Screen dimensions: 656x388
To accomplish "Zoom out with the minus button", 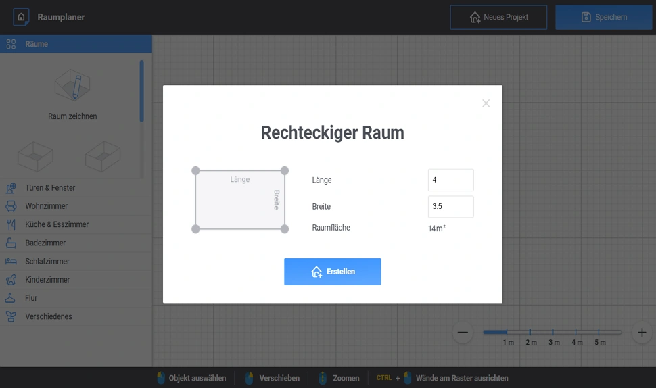I will [463, 333].
